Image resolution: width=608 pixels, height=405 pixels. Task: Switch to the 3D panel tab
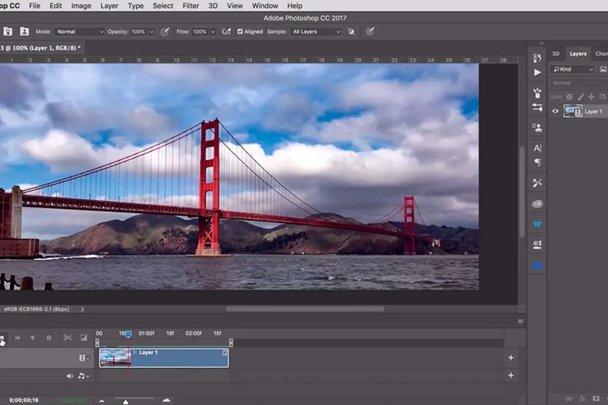click(x=556, y=53)
